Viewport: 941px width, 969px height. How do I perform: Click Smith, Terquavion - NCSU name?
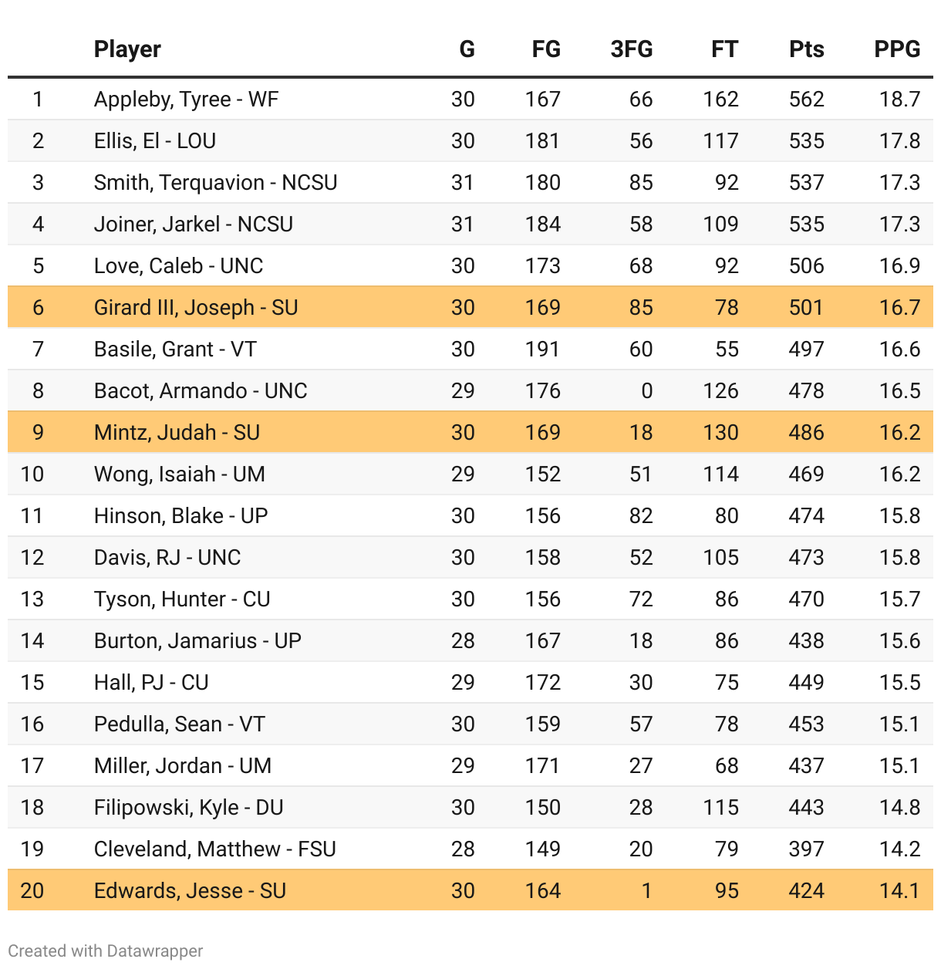(x=215, y=183)
